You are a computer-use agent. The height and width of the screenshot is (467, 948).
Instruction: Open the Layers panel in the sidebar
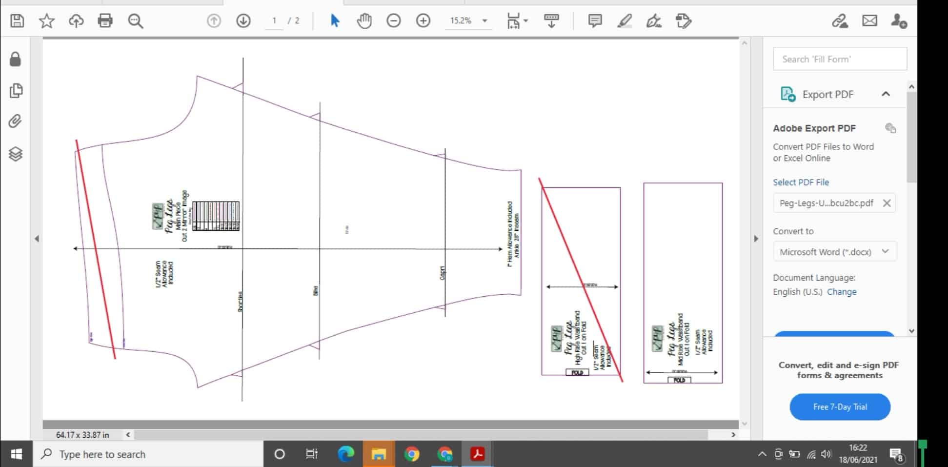pos(16,154)
